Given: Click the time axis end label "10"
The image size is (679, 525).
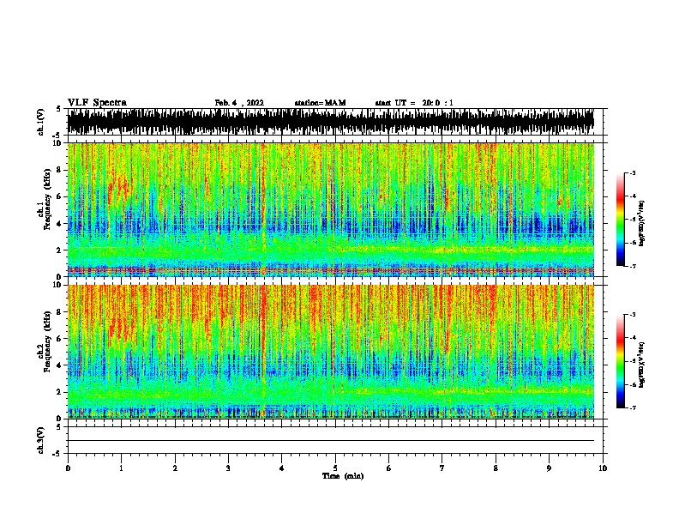Looking at the screenshot, I should click(x=603, y=468).
